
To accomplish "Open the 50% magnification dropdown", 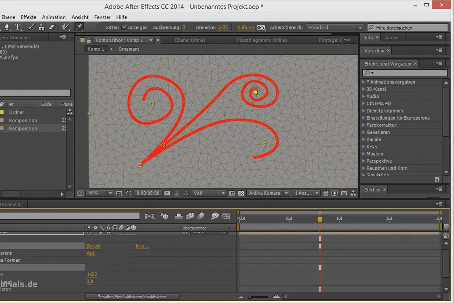I will coord(100,193).
